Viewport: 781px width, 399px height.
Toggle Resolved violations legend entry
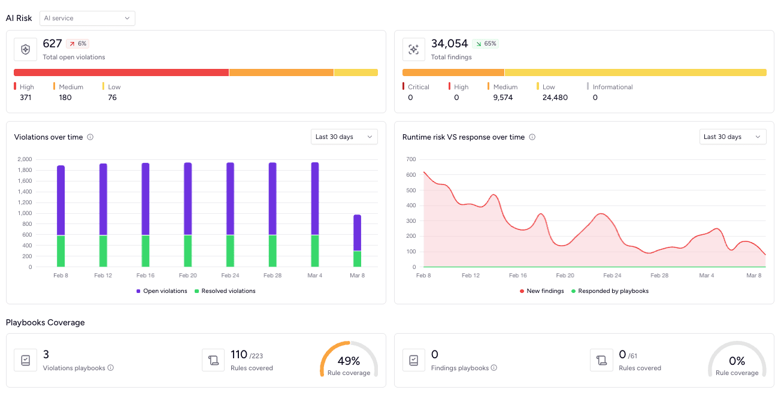click(225, 291)
